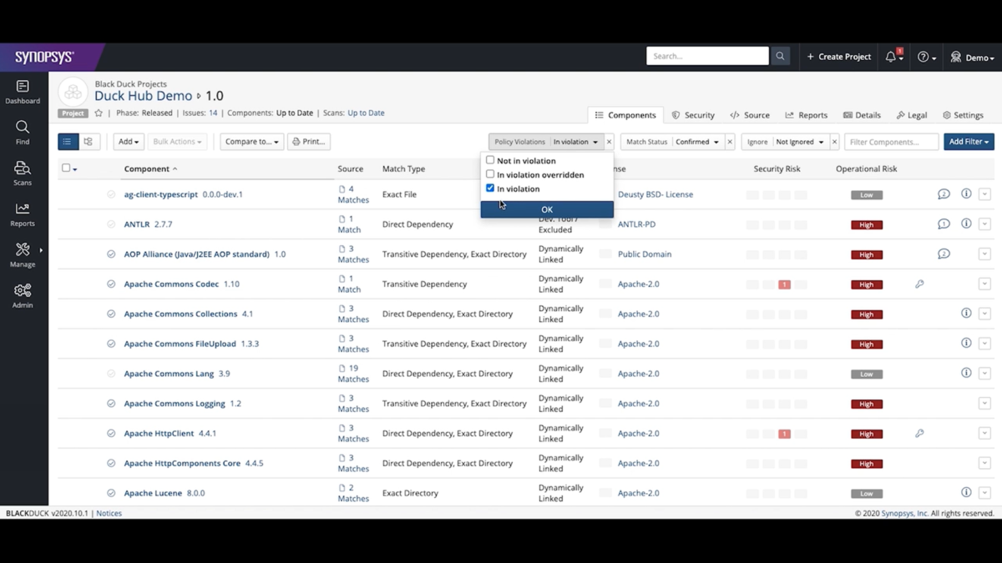Click the Create Project button

point(838,57)
